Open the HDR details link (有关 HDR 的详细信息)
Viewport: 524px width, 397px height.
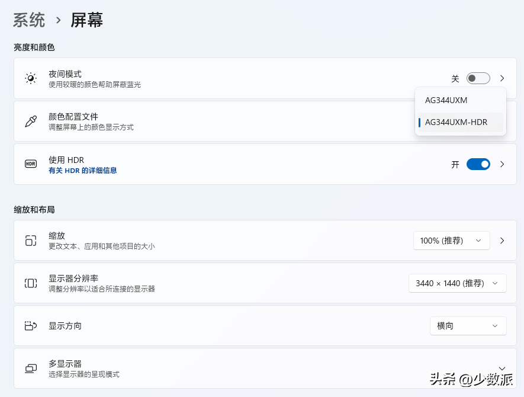[x=82, y=171]
